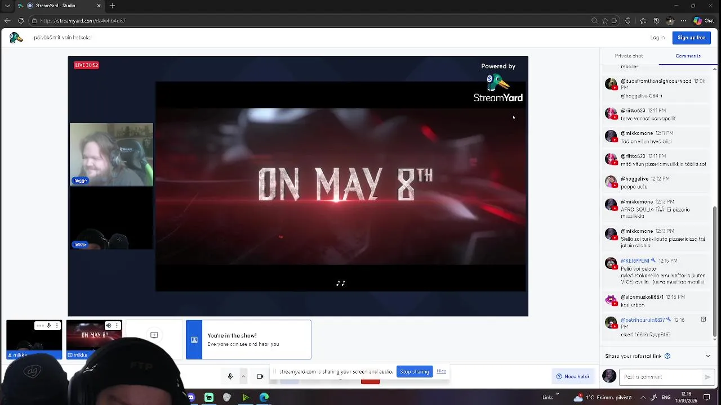Expand the Share your referral link section
Screen dimensions: 721x405
pos(708,356)
